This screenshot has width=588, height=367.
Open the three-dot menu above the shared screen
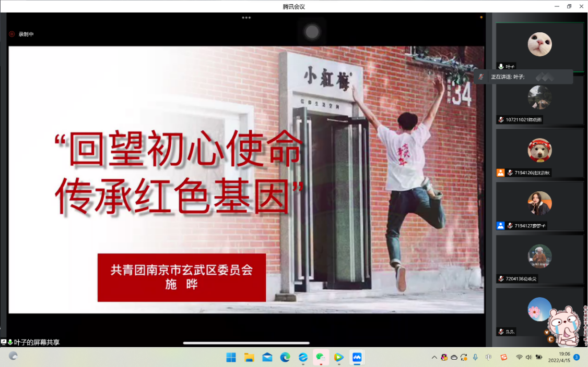[x=246, y=18]
